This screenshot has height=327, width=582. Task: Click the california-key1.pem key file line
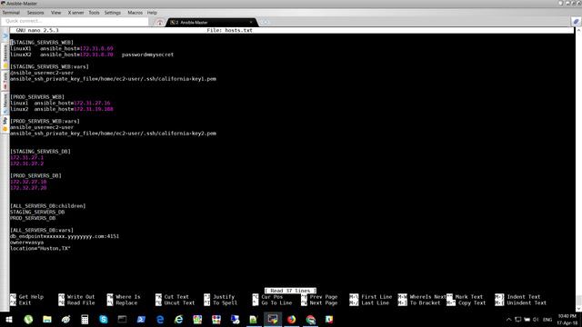tap(113, 79)
